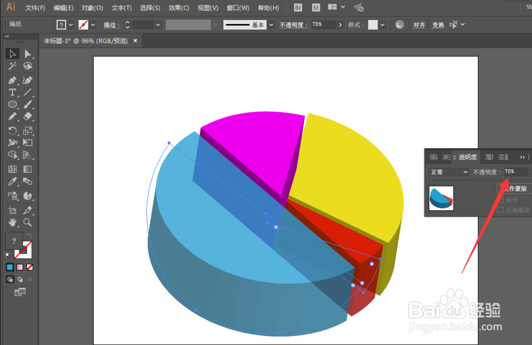Click the 制作蒙版 Make Mask button

pyautogui.click(x=514, y=189)
